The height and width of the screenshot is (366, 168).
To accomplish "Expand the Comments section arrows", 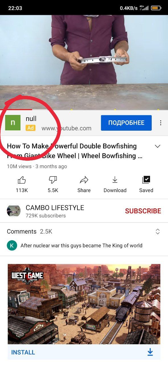I will click(158, 232).
